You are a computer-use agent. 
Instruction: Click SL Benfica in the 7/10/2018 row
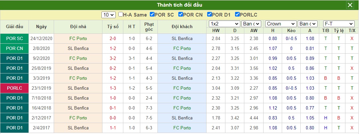78,98
